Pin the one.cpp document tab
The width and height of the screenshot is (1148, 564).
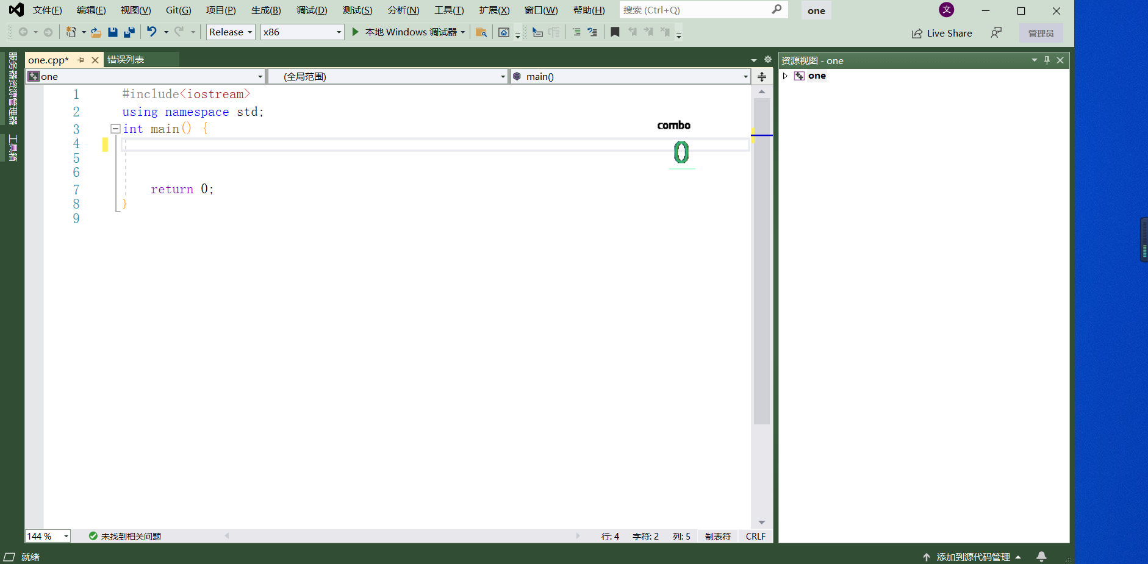tap(81, 60)
